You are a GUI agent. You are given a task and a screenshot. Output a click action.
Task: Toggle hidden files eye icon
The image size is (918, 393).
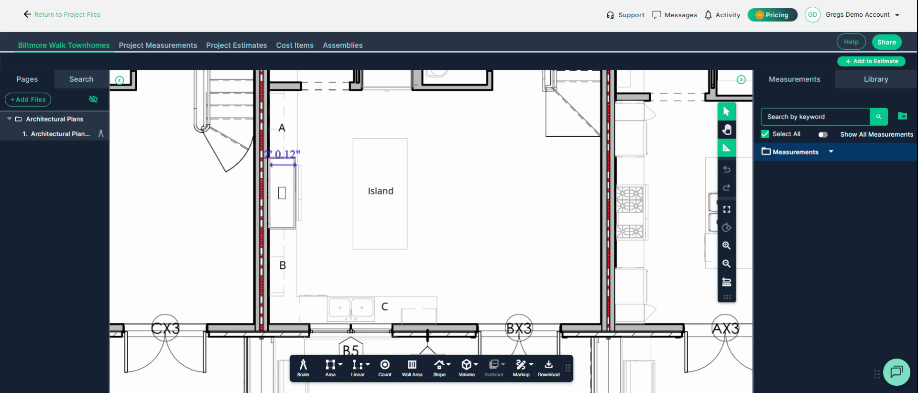click(x=93, y=99)
